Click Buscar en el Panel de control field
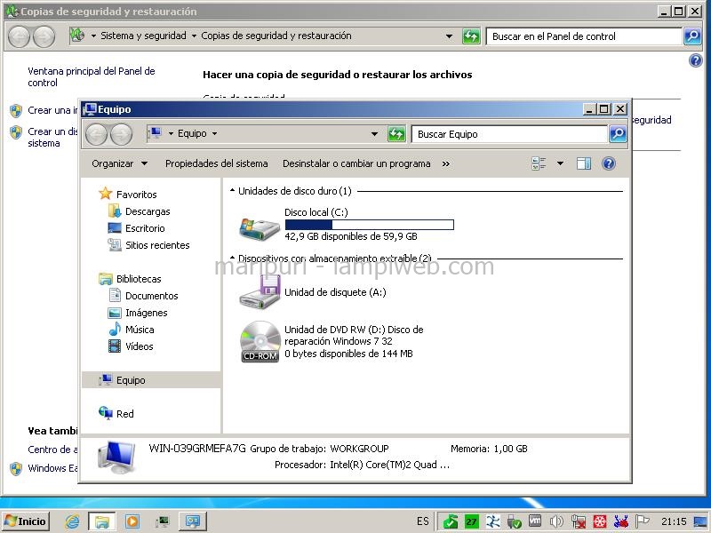Screen dimensions: 711x533 click(x=584, y=36)
